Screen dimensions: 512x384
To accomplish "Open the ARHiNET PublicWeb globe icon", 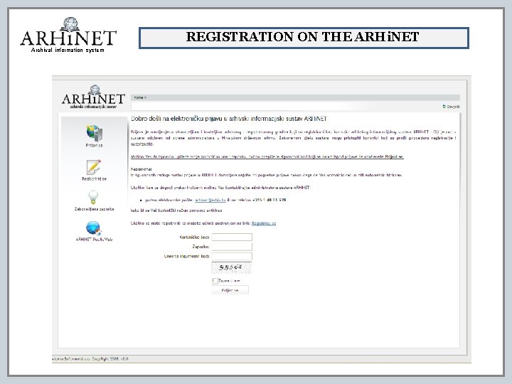I will pyautogui.click(x=94, y=228).
